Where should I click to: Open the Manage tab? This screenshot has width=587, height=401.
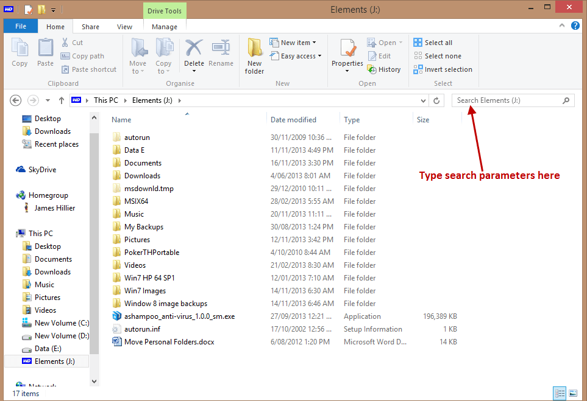point(165,27)
